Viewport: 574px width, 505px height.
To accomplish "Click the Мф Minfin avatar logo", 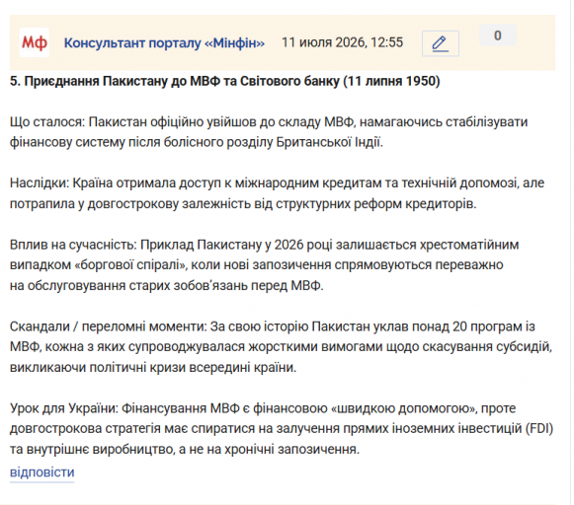I will [34, 42].
